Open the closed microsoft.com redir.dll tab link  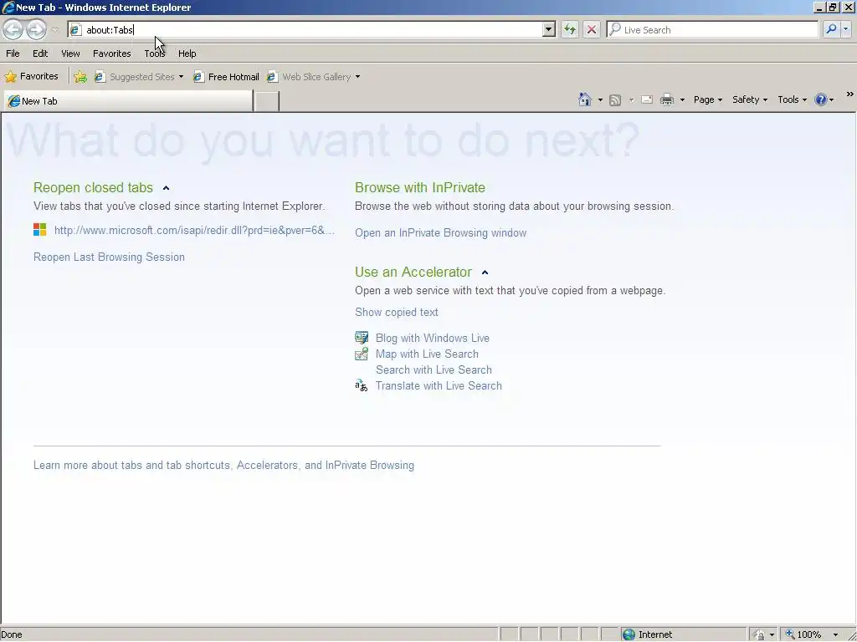(194, 231)
